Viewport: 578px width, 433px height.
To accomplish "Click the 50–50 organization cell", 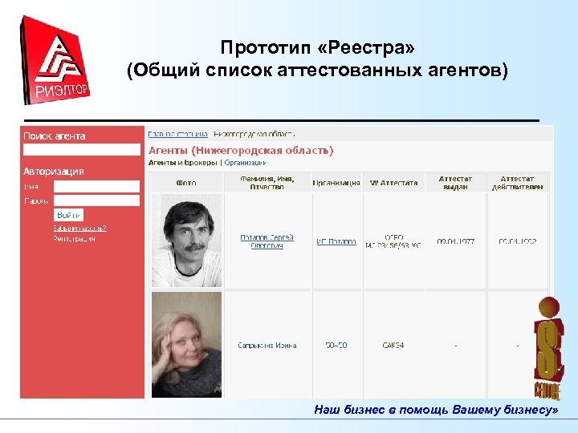I will tap(336, 346).
